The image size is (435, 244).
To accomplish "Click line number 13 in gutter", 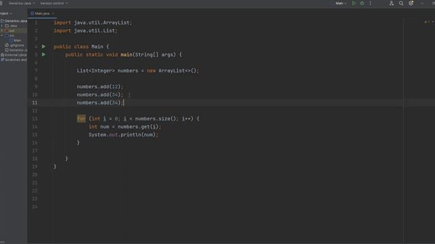I will click(x=35, y=119).
